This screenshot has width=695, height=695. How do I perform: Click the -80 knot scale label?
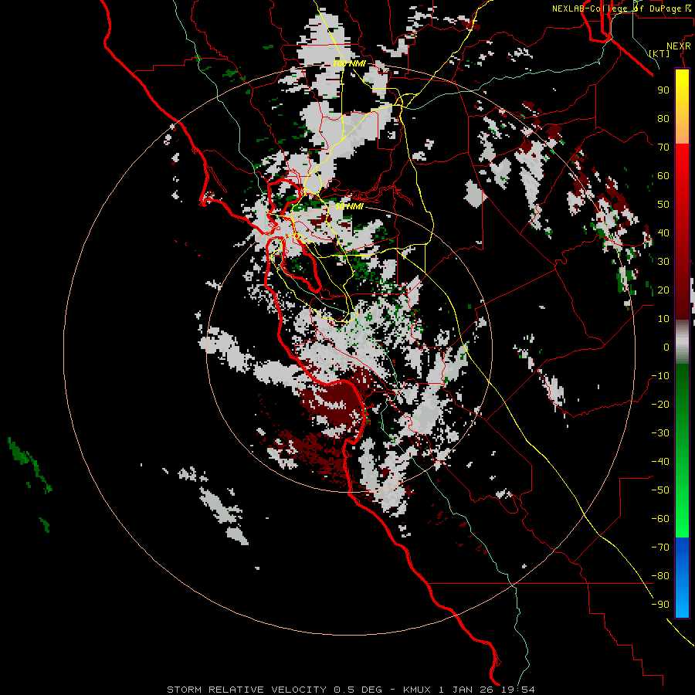[x=660, y=576]
